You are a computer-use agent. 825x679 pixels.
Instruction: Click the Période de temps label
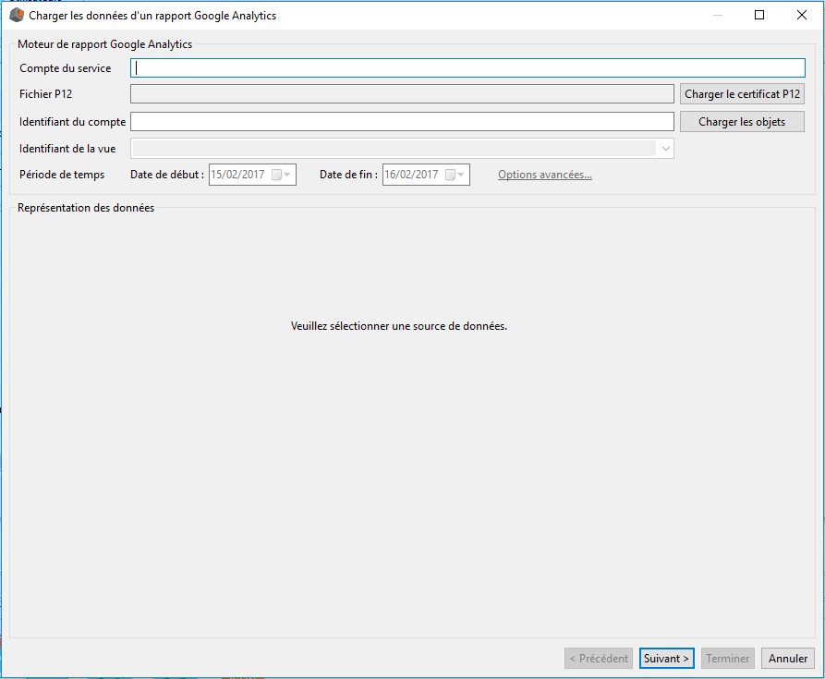[62, 175]
